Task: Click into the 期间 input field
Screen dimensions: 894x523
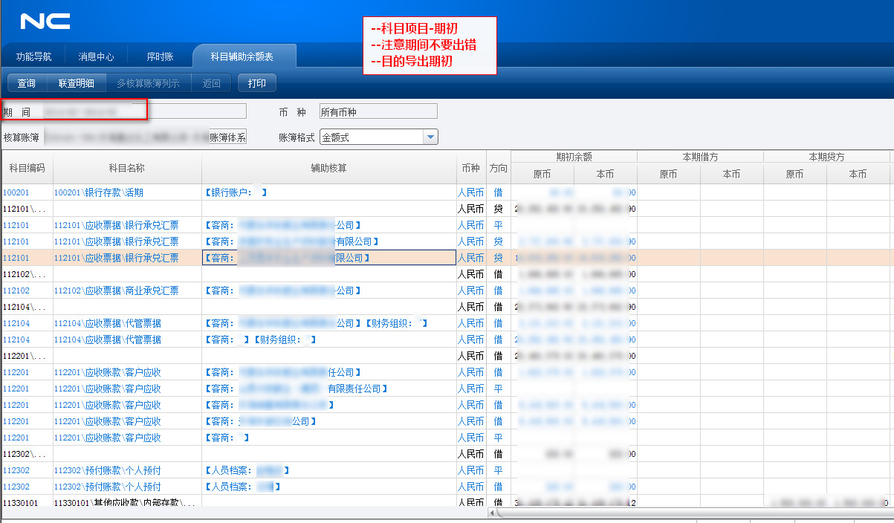Action: click(x=141, y=111)
